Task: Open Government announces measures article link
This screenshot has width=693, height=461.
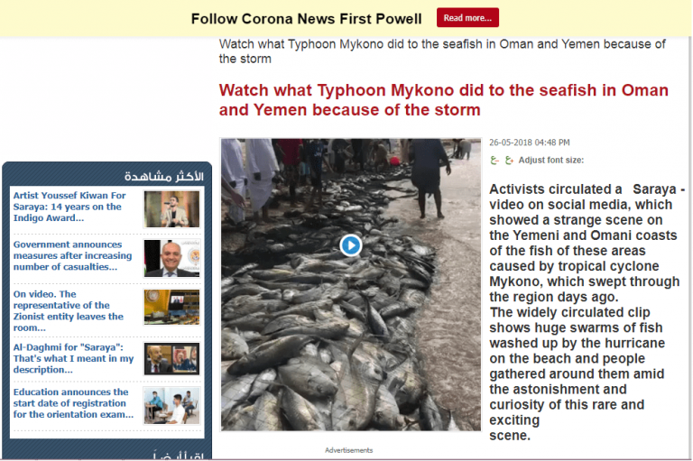Action: click(72, 255)
